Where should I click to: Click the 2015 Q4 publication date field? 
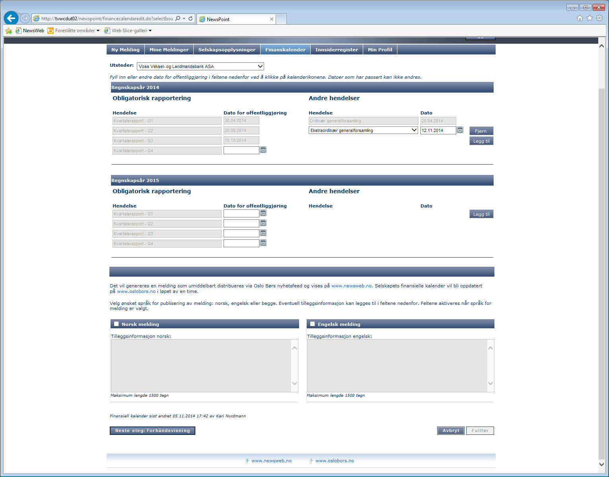point(241,243)
